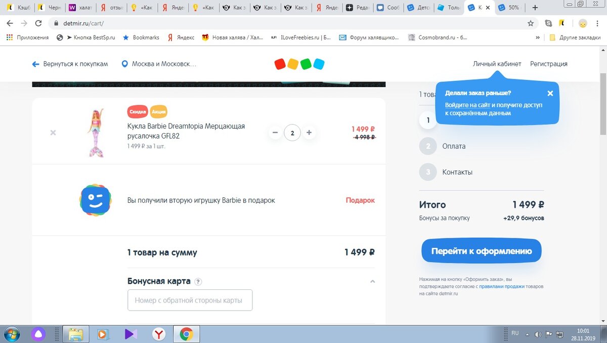Open the media player taskbar icon
Image resolution: width=607 pixels, height=343 pixels.
(x=103, y=334)
